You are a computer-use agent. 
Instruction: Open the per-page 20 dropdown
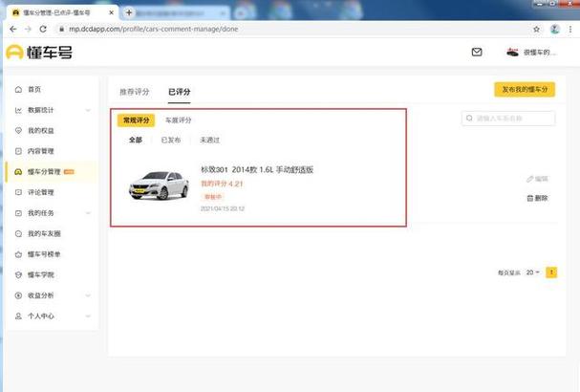click(532, 272)
